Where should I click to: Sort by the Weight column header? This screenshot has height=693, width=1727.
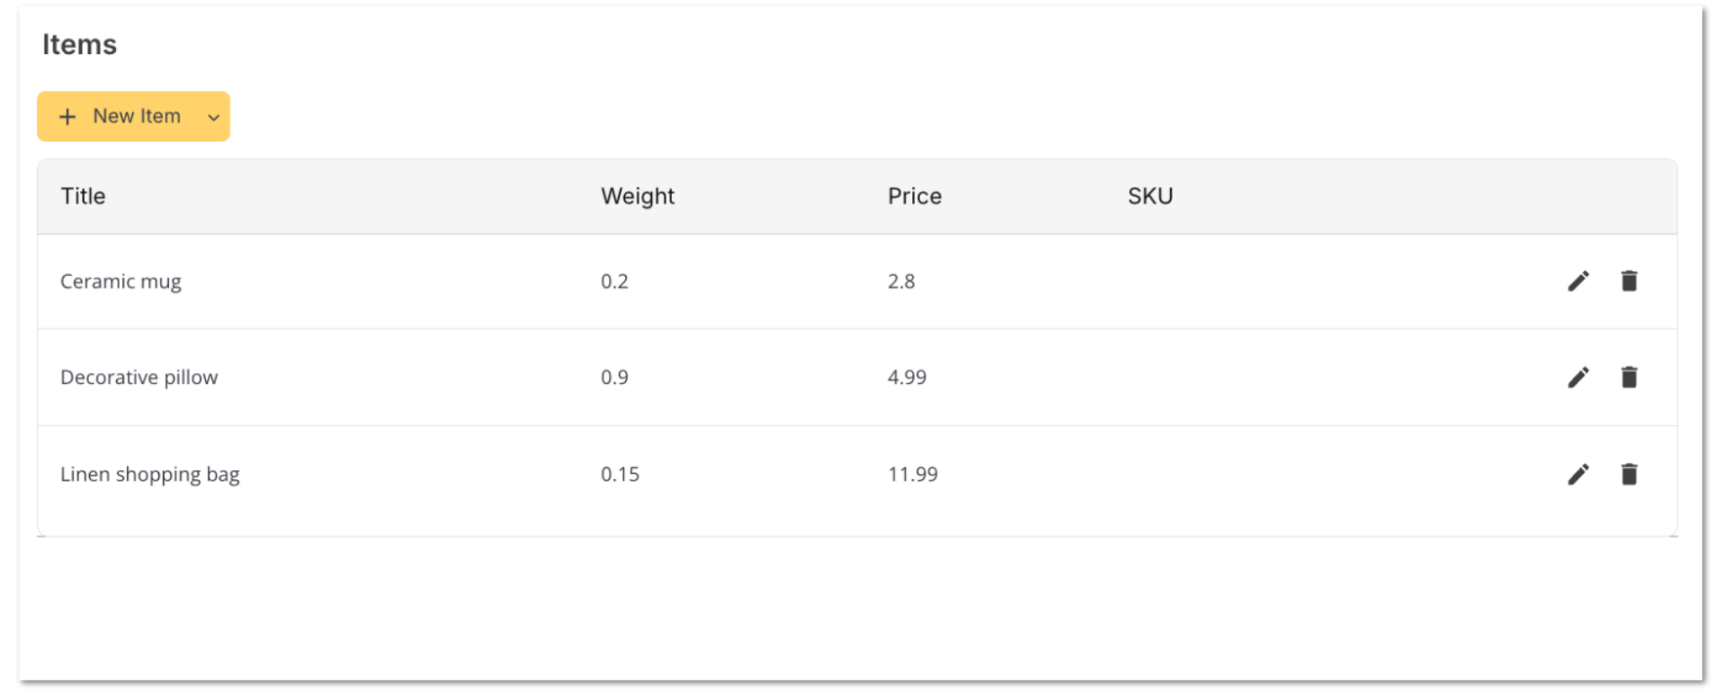(638, 196)
